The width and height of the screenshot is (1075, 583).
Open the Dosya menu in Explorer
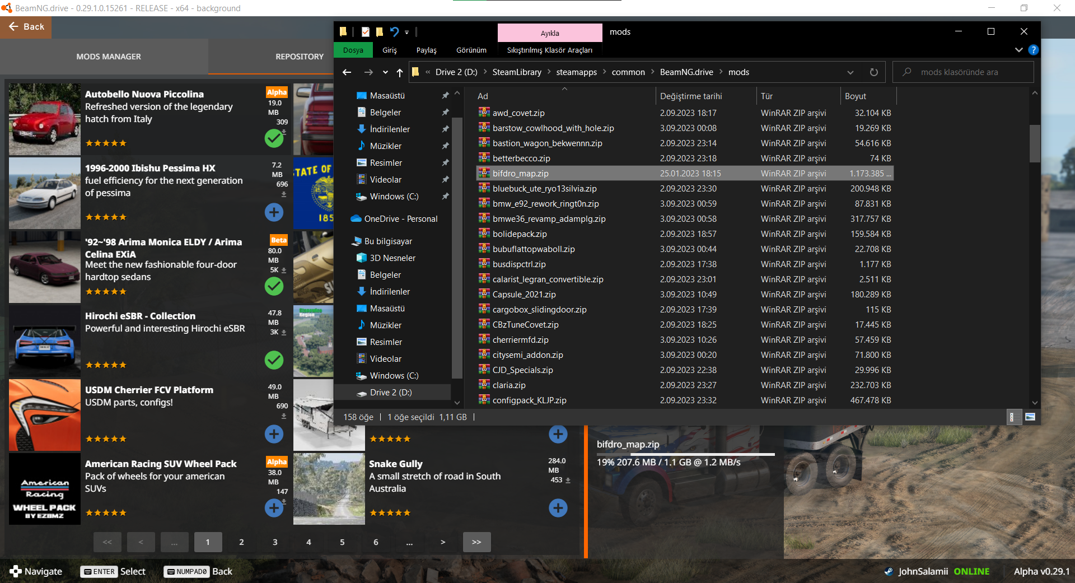click(x=353, y=50)
